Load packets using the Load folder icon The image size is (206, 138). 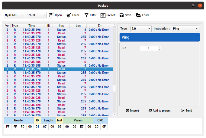click(139, 15)
